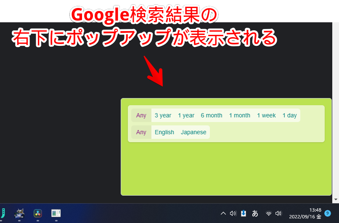Click the teal taskbar icon at left edge

[x=3, y=213]
